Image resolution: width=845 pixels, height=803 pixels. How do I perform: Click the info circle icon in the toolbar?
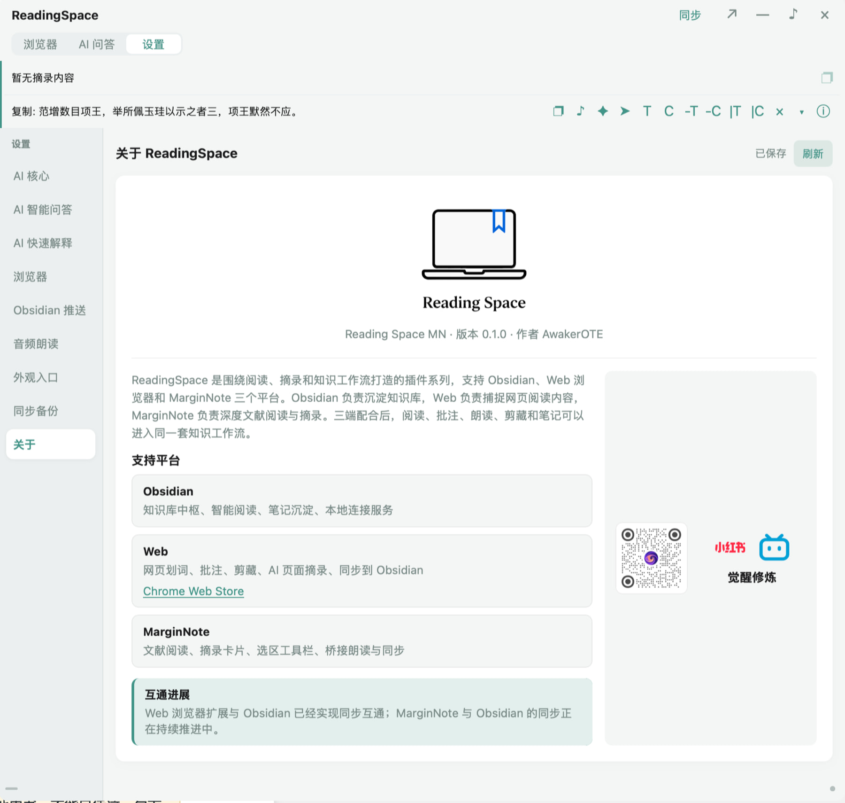tap(823, 111)
